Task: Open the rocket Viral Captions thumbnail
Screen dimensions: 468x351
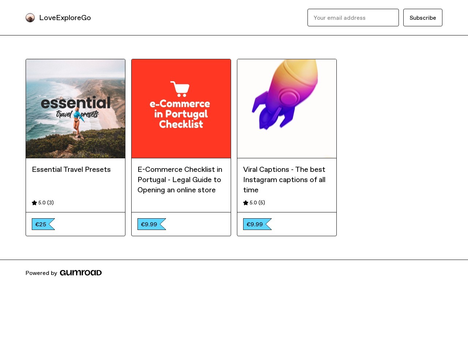Action: coord(287,109)
